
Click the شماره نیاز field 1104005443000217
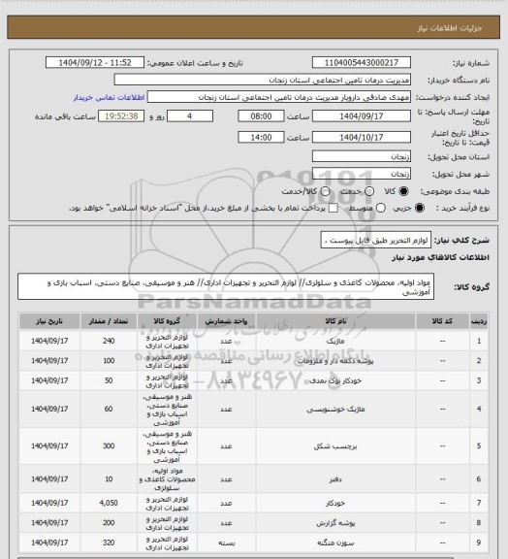coord(362,62)
